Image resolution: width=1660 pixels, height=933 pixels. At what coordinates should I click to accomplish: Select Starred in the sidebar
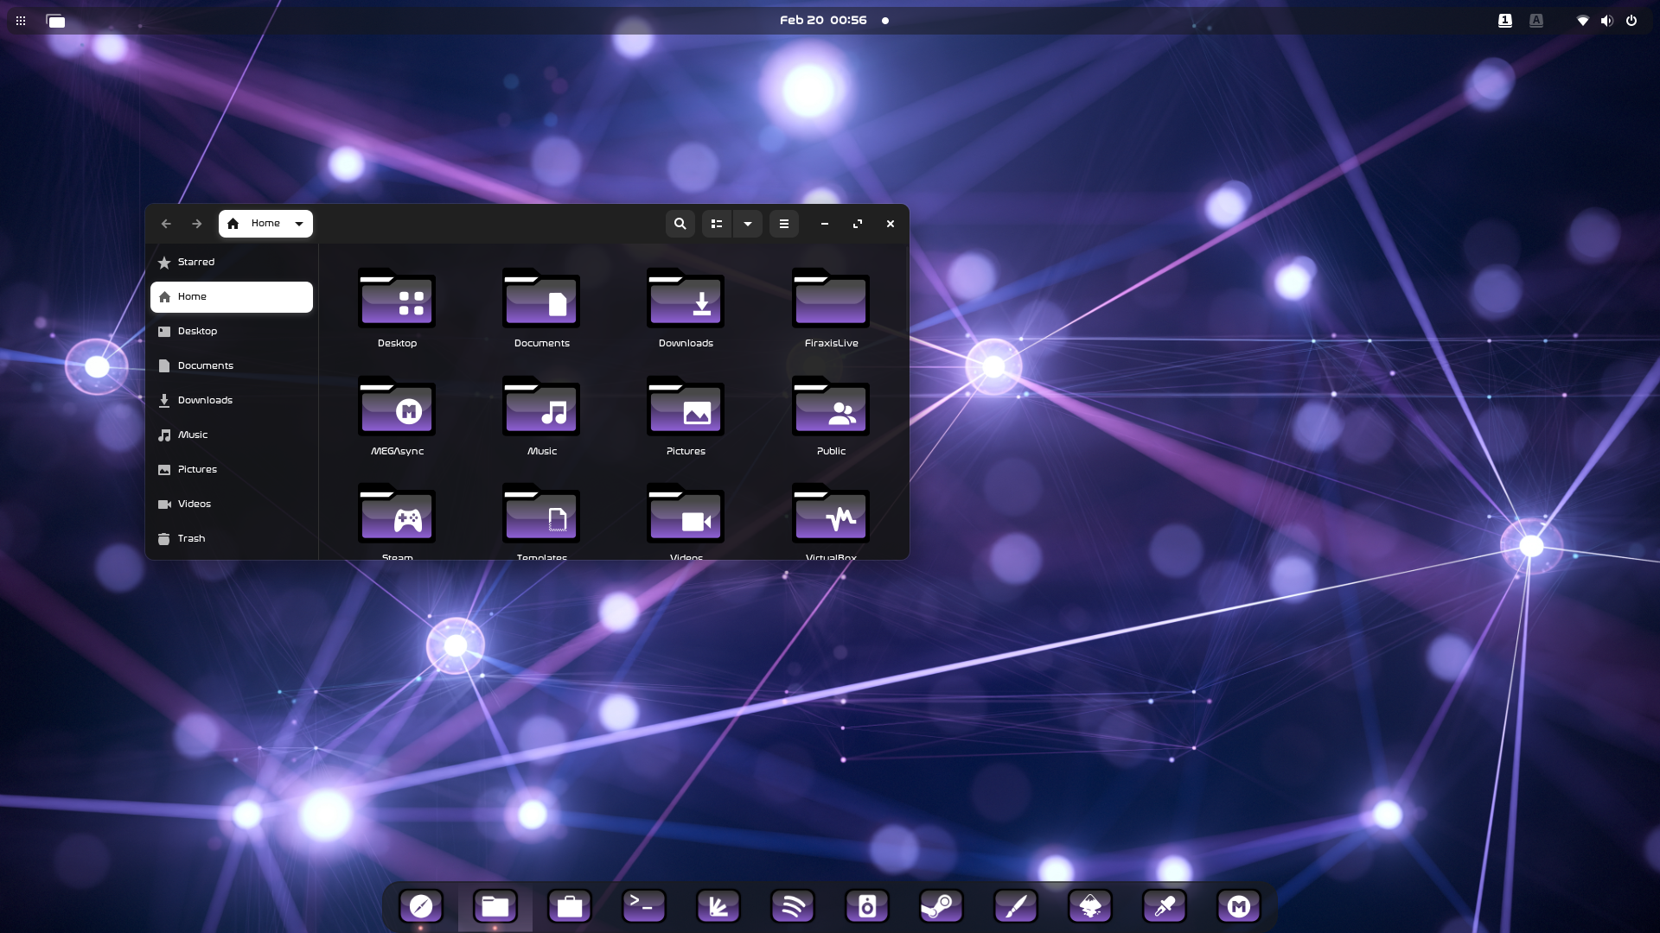(232, 262)
